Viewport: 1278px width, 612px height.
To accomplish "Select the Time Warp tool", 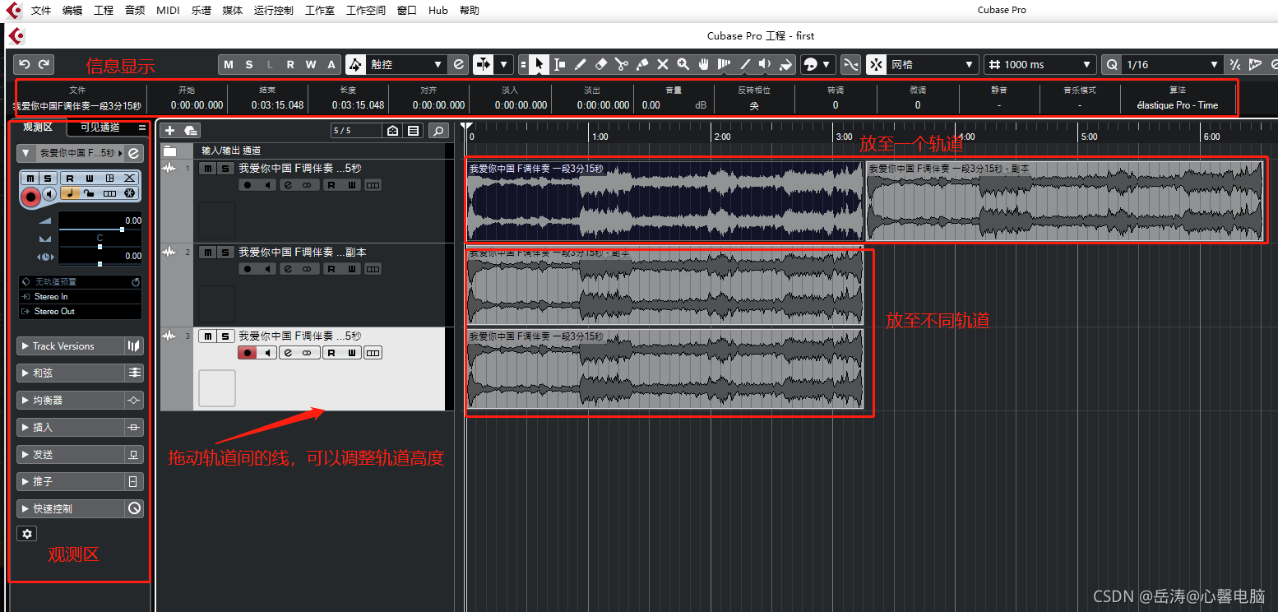I will (725, 64).
